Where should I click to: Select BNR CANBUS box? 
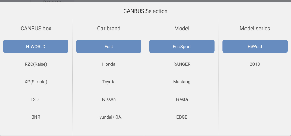click(36, 117)
